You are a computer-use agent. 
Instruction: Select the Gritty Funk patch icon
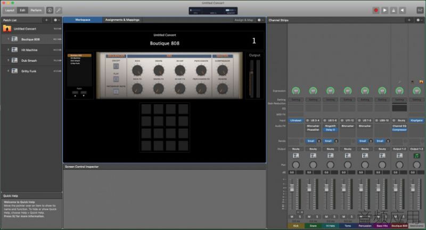(15, 71)
